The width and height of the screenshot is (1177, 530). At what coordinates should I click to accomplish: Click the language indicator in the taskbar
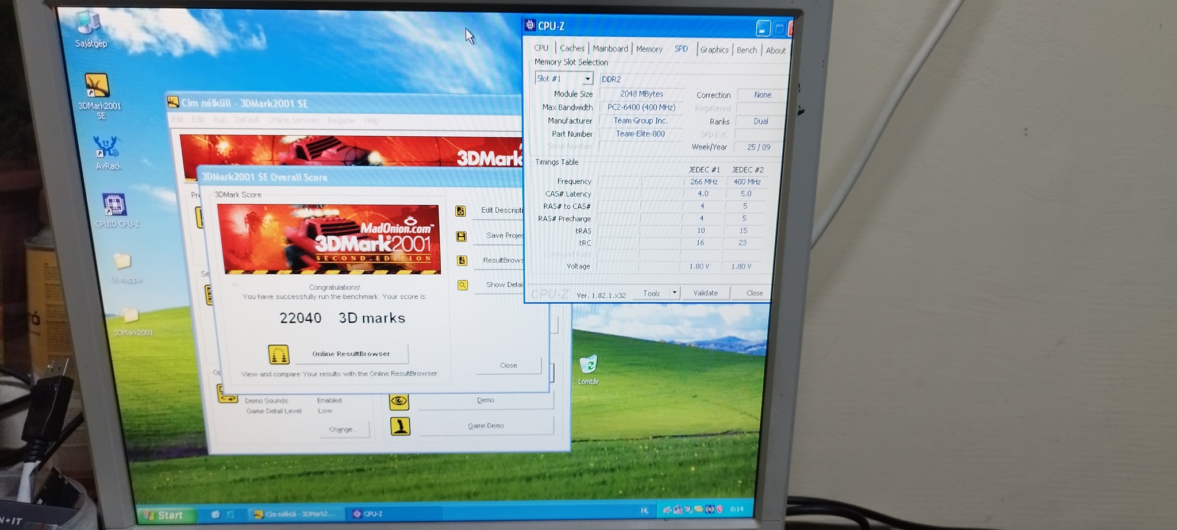pos(644,510)
